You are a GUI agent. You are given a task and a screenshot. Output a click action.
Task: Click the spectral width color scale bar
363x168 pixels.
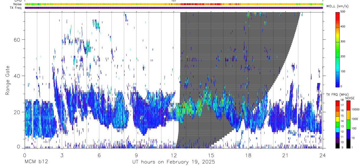click(338, 50)
